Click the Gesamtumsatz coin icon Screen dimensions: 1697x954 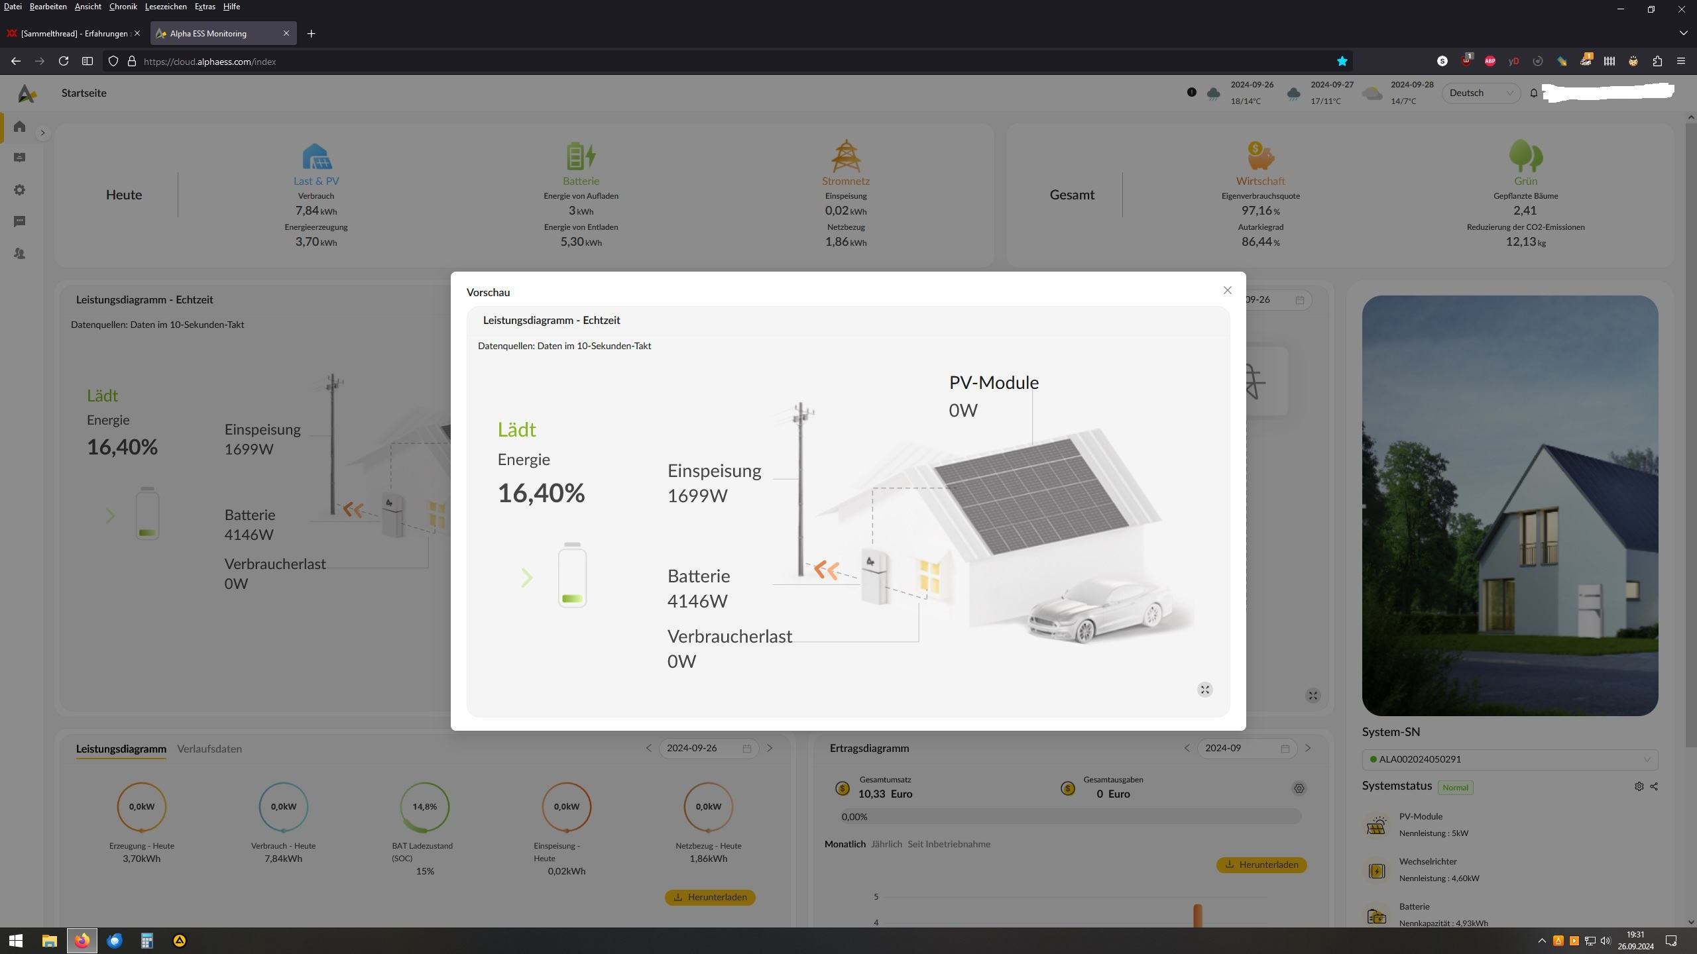[843, 788]
